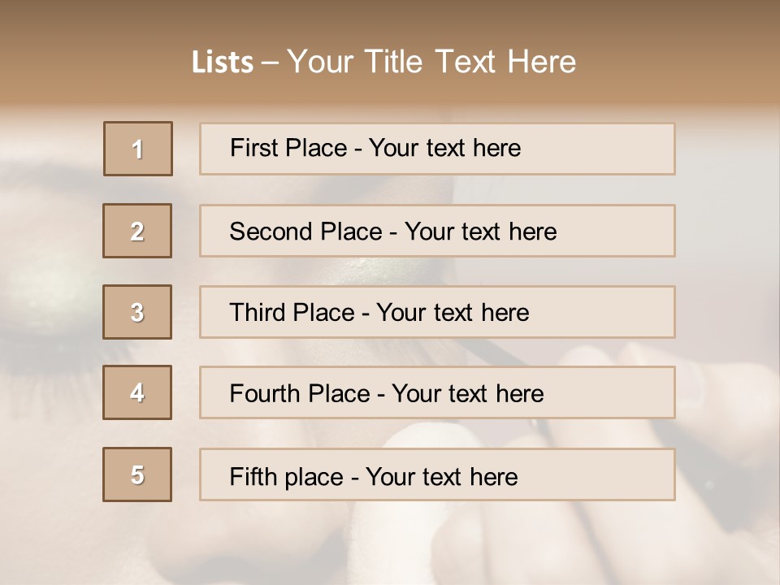Select the number 1 box

click(138, 149)
